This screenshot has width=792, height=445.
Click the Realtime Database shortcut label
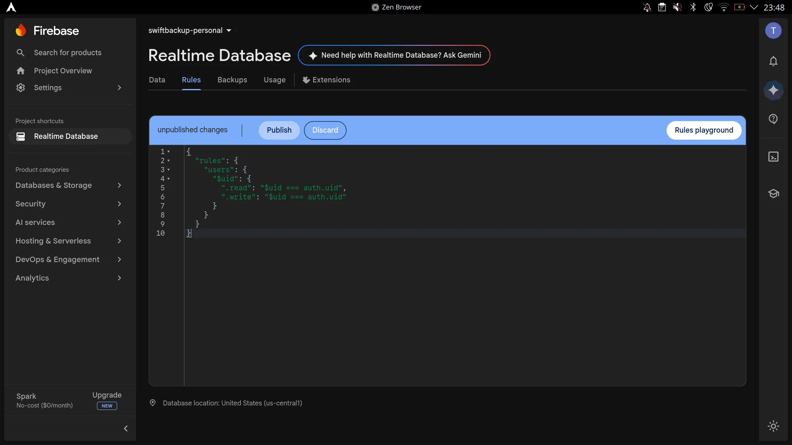(x=66, y=136)
